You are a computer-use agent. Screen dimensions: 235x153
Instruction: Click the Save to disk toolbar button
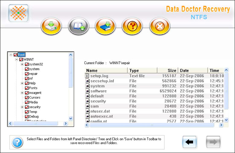[x=51, y=26]
